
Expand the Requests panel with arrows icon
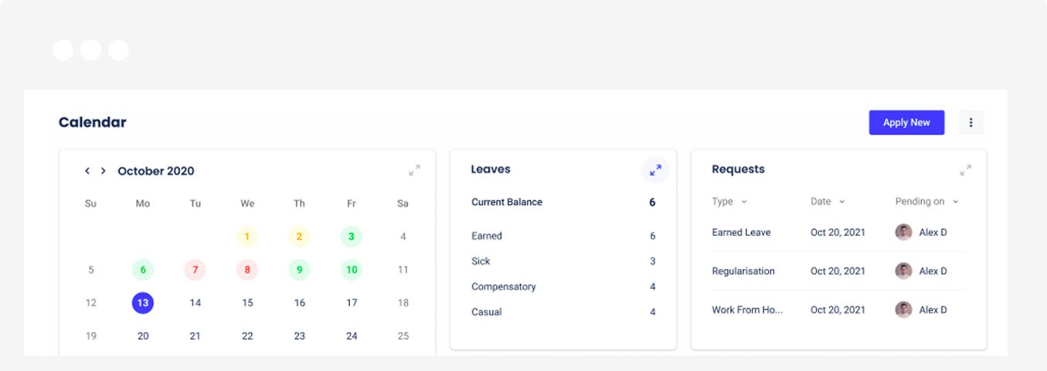[965, 170]
